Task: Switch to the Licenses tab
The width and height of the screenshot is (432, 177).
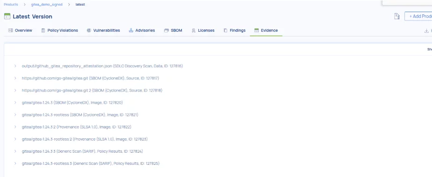Action: [203, 30]
